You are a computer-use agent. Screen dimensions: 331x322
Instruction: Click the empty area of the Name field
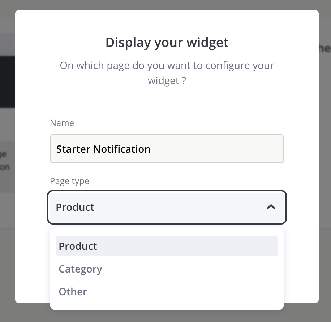click(224, 149)
